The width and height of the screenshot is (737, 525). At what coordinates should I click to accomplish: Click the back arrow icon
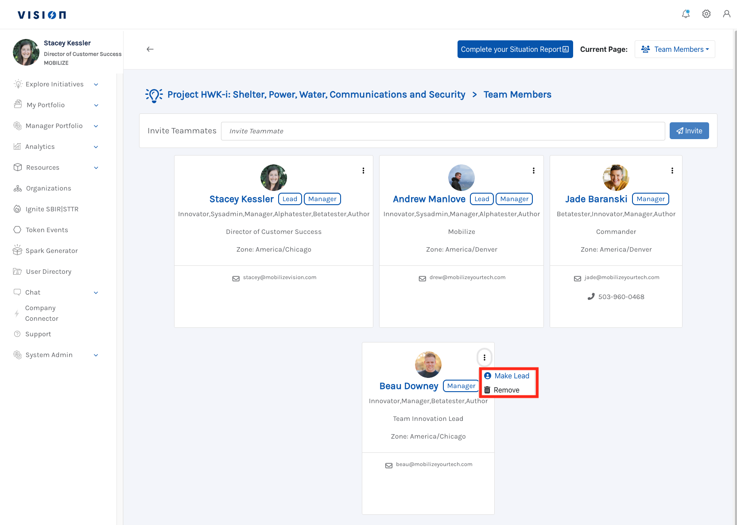(x=150, y=49)
